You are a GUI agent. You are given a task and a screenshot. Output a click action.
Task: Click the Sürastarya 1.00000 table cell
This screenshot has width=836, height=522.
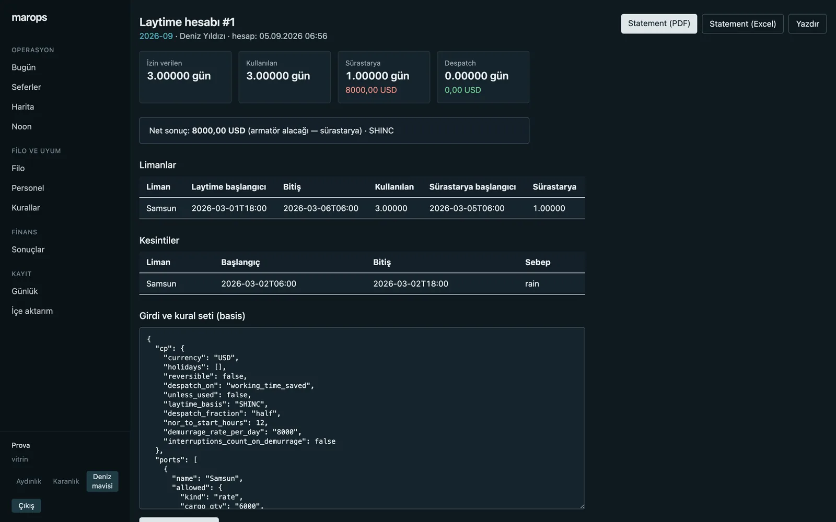[x=549, y=208]
